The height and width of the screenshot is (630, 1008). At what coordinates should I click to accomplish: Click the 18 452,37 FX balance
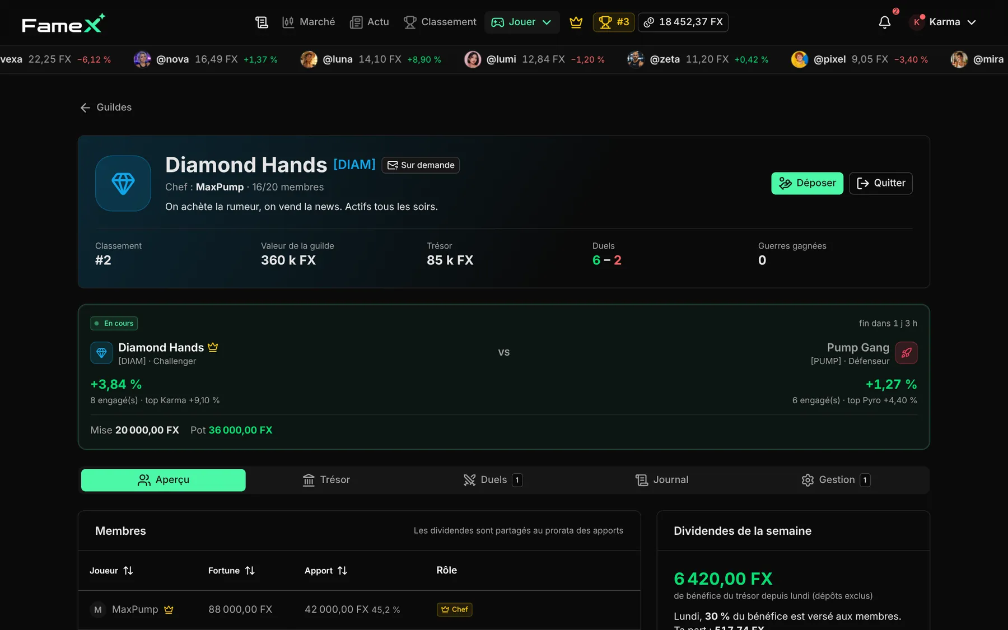(x=683, y=22)
